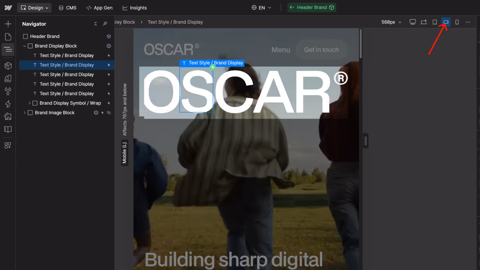Switch to the desktop breakpoint preview
The width and height of the screenshot is (480, 270).
click(x=412, y=22)
